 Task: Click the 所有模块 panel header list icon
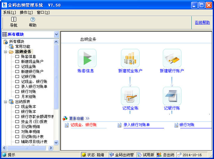(5, 34)
